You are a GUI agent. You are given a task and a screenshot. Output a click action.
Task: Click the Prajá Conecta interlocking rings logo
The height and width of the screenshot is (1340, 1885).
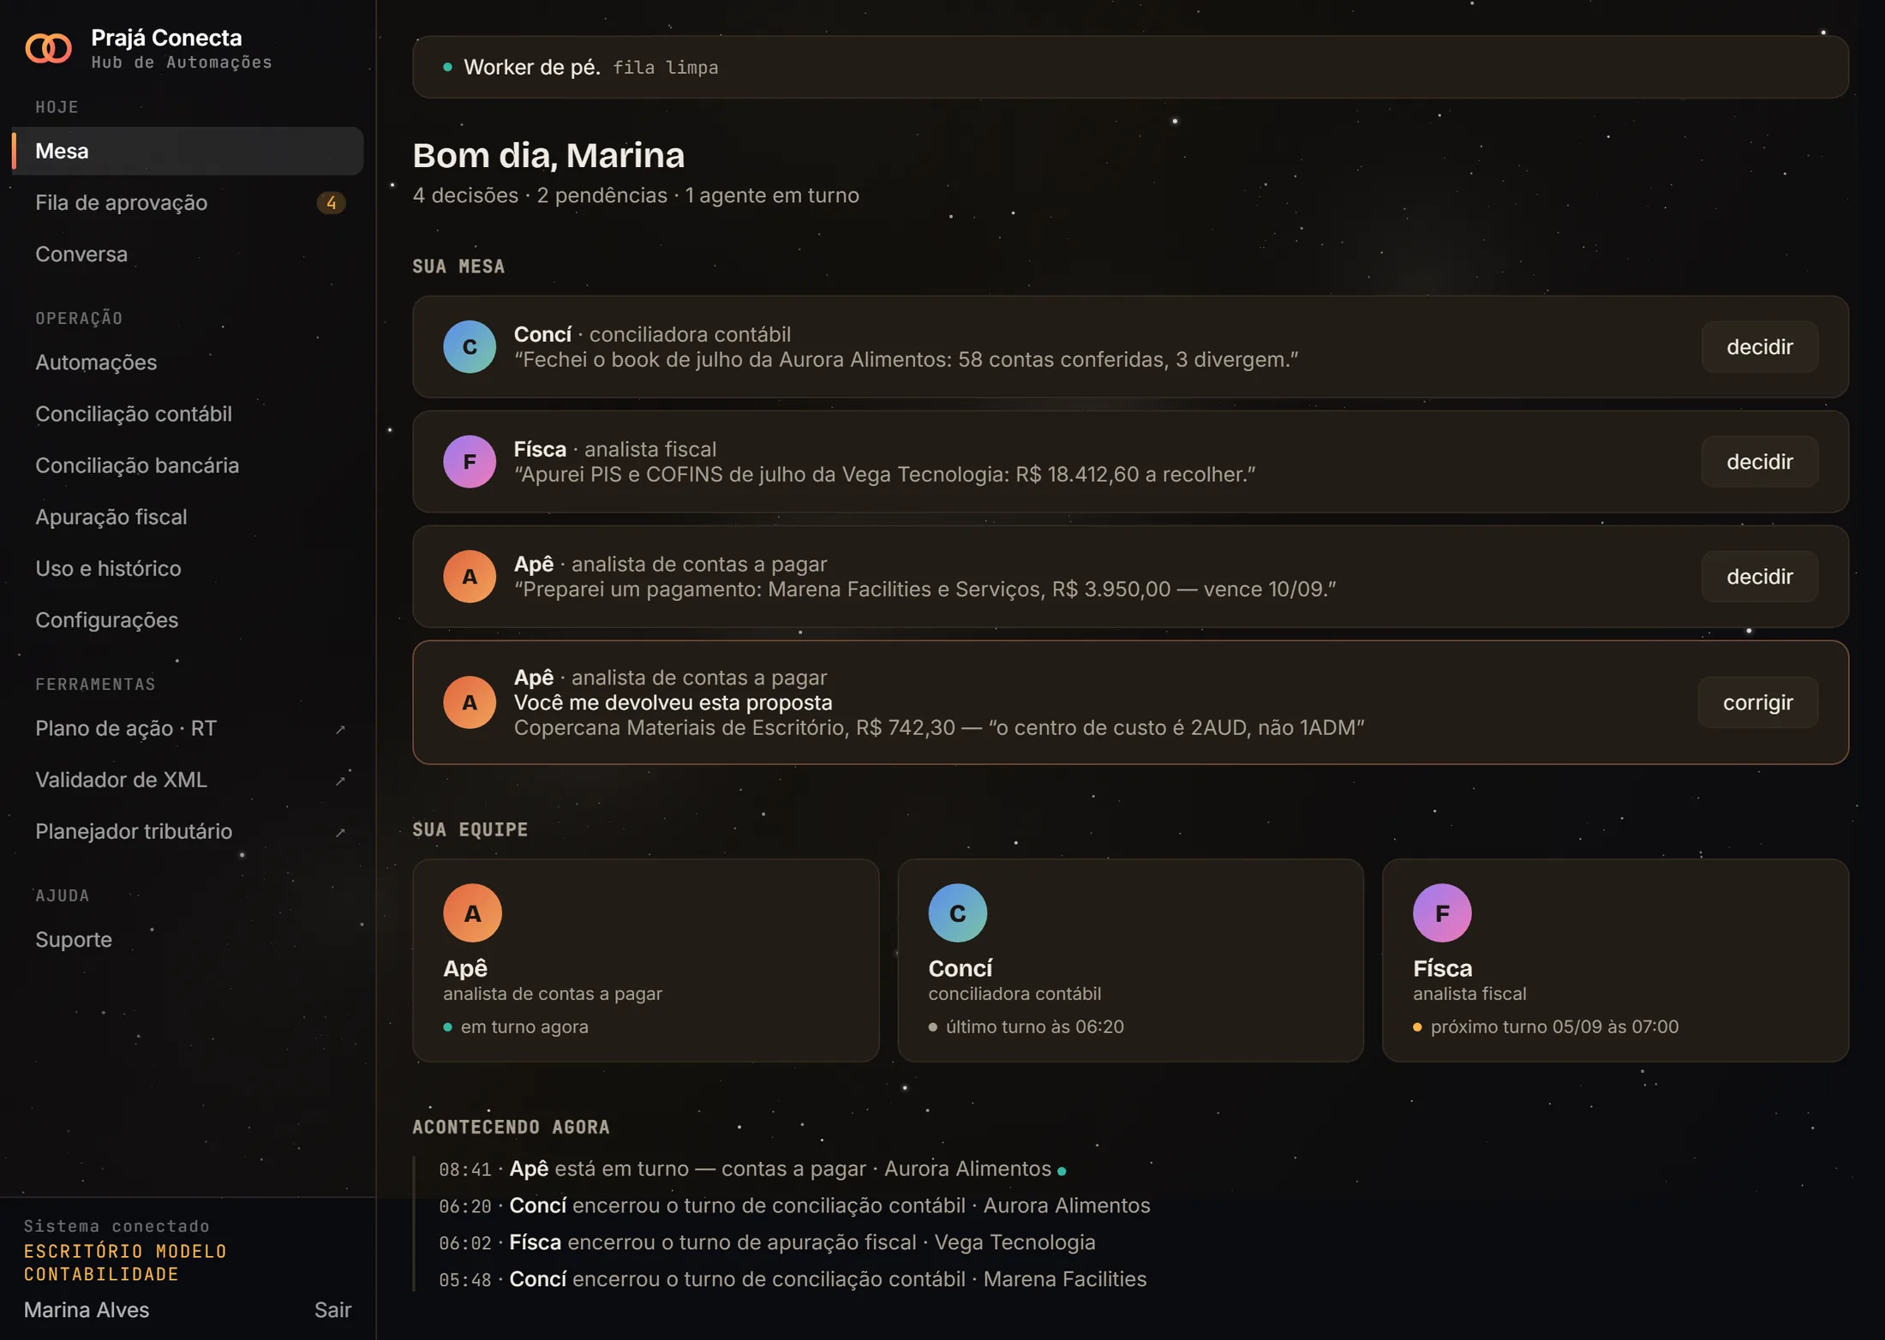point(48,48)
